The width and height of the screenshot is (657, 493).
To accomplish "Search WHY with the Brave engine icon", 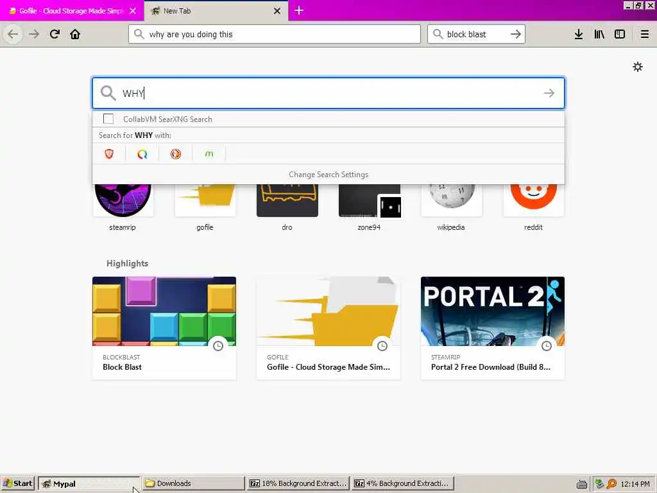I will 109,154.
